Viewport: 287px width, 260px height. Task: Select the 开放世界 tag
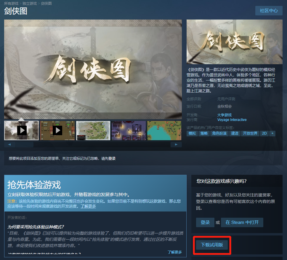click(x=250, y=133)
